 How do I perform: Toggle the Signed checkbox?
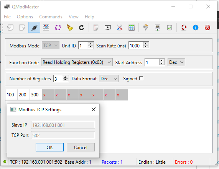point(141,78)
